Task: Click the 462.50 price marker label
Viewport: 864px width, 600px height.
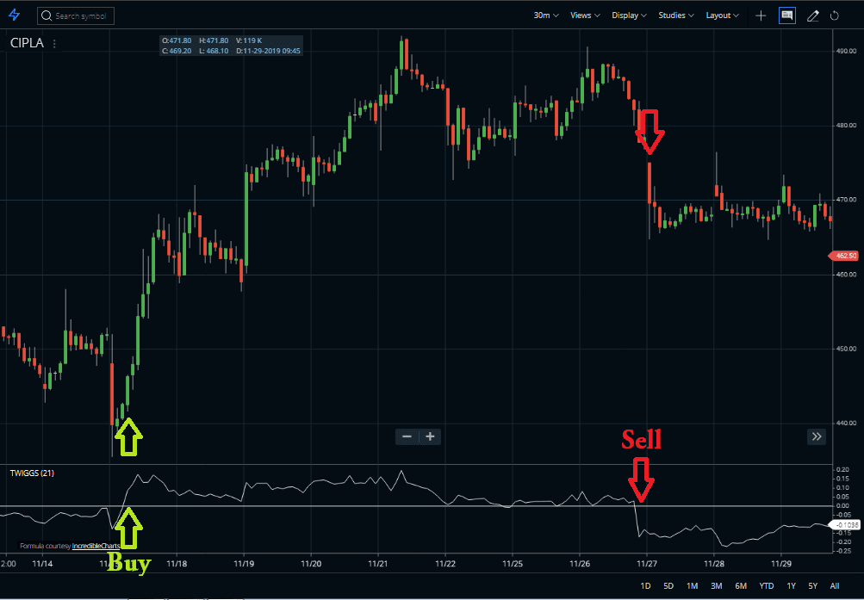Action: [843, 256]
